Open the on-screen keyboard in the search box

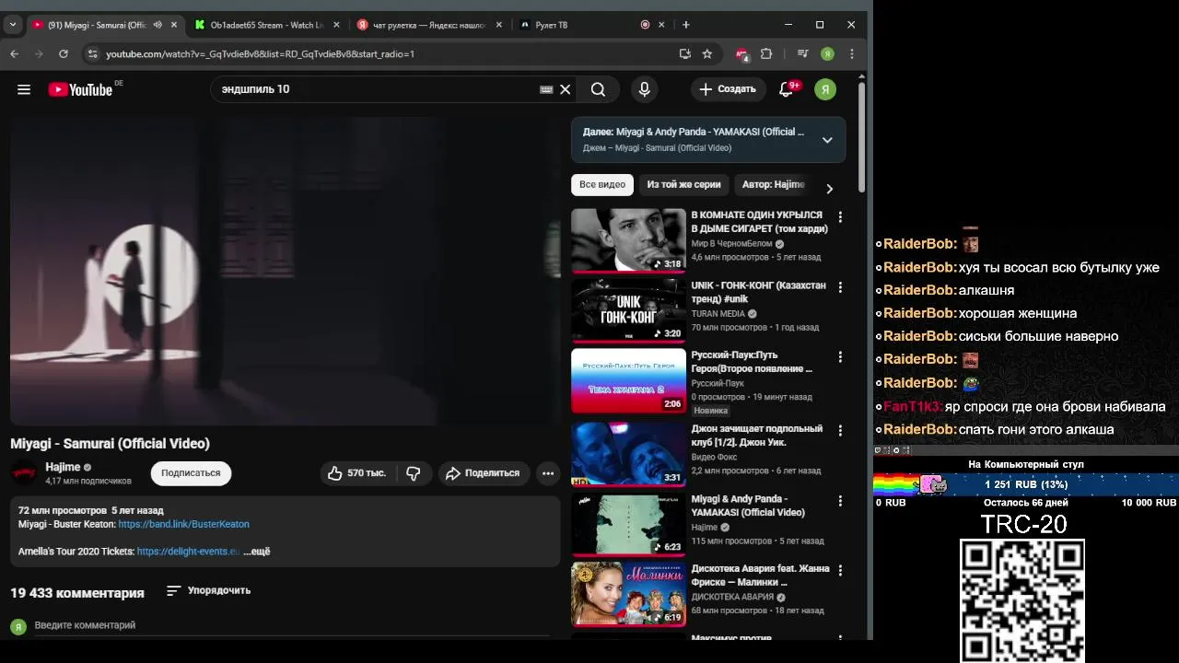click(546, 89)
